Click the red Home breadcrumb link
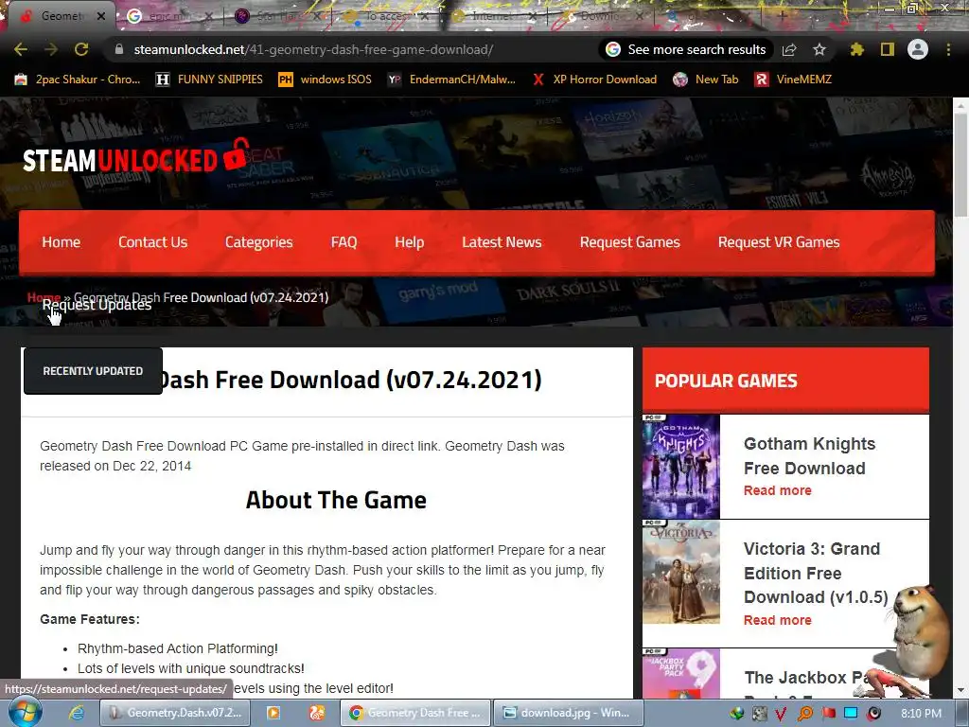This screenshot has width=969, height=727. (44, 297)
